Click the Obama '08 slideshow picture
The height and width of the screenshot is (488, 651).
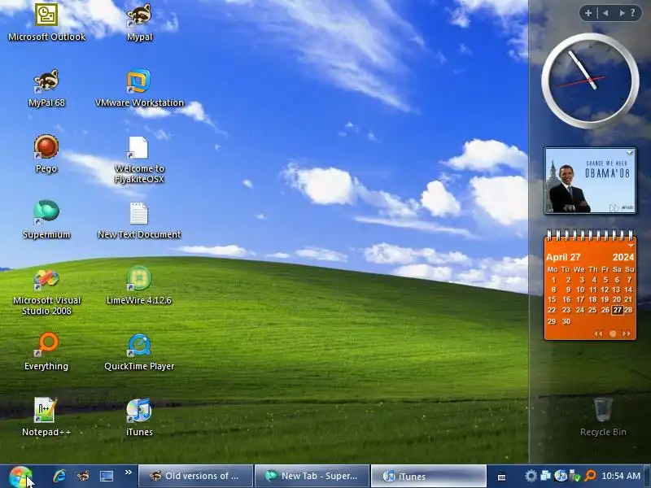point(590,181)
